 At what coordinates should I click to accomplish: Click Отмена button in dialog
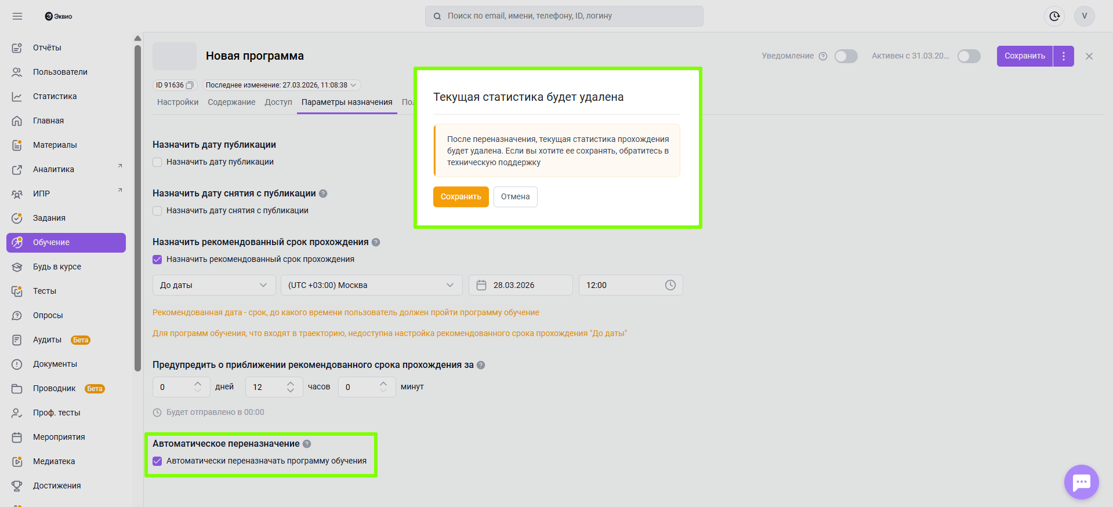(x=515, y=196)
